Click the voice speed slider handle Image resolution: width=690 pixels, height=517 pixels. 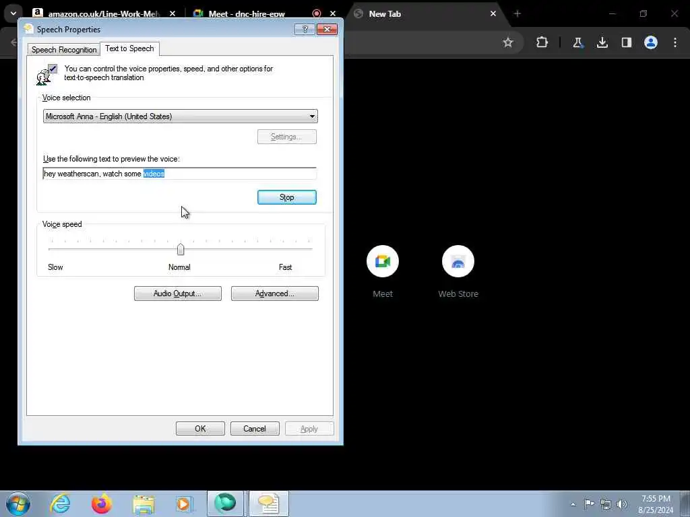(x=181, y=249)
